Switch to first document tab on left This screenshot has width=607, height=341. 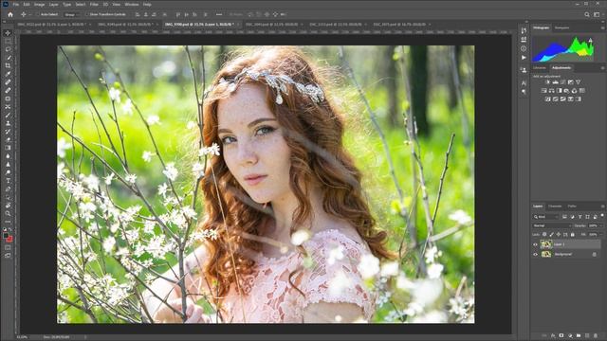coord(53,25)
